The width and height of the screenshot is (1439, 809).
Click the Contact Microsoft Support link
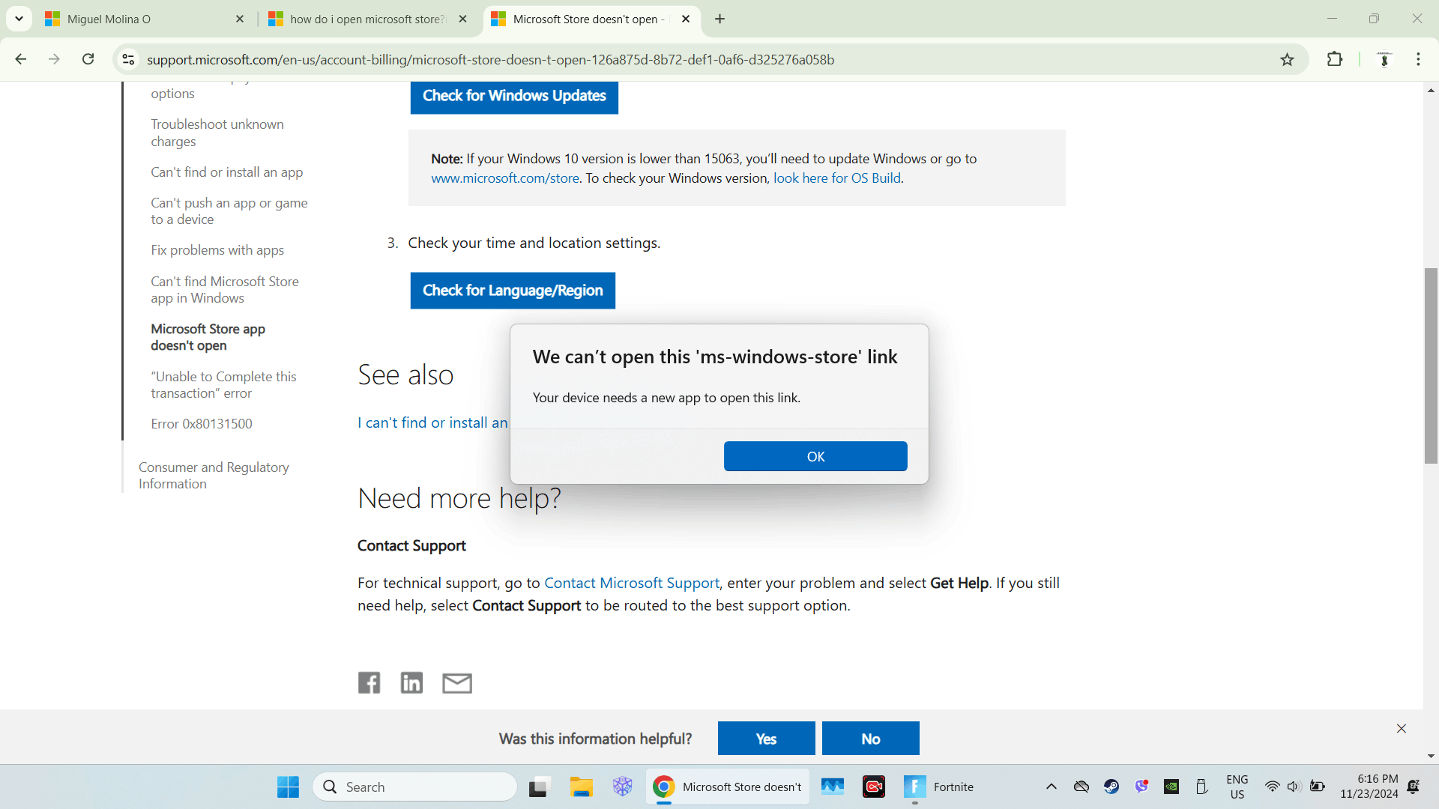(x=631, y=583)
